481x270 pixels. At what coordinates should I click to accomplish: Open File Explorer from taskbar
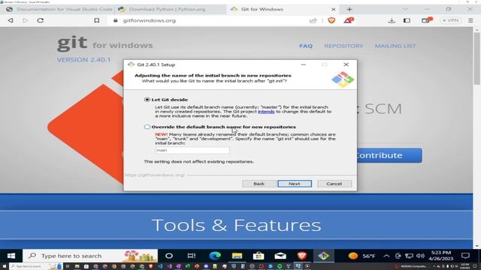point(237,256)
